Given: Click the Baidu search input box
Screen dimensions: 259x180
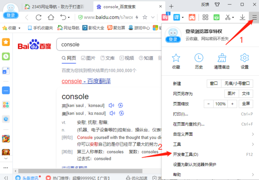Looking at the screenshot, I should (109, 44).
